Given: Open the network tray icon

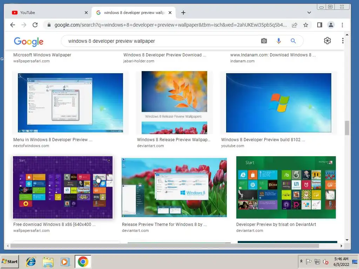Looking at the screenshot, I should click(317, 261).
